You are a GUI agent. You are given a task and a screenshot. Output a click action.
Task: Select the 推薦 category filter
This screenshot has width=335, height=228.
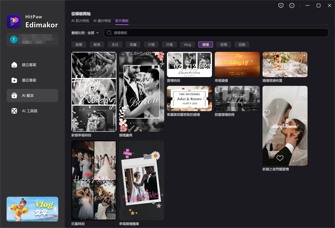79,44
